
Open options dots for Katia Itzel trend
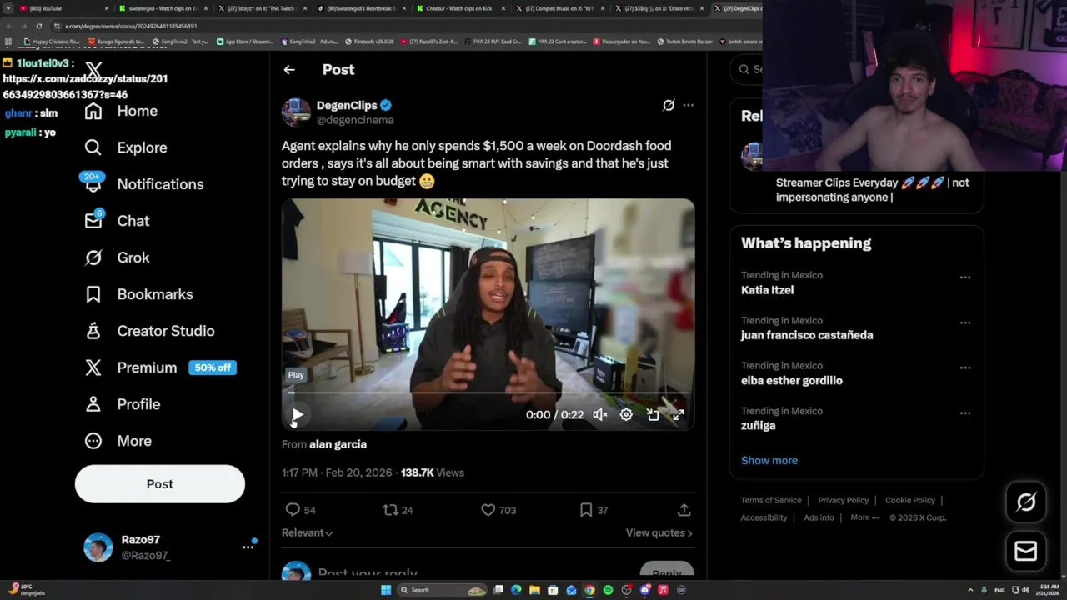pos(964,277)
